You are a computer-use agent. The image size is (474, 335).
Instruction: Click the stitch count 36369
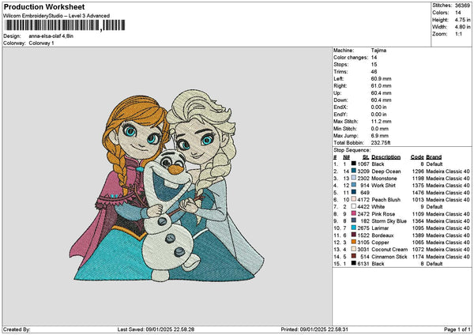pos(462,6)
